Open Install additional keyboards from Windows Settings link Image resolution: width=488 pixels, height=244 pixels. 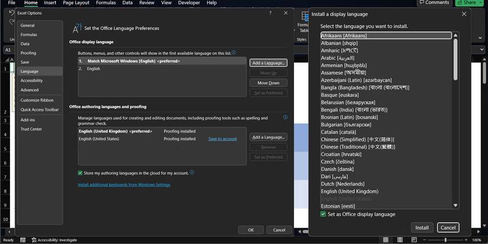pyautogui.click(x=124, y=185)
